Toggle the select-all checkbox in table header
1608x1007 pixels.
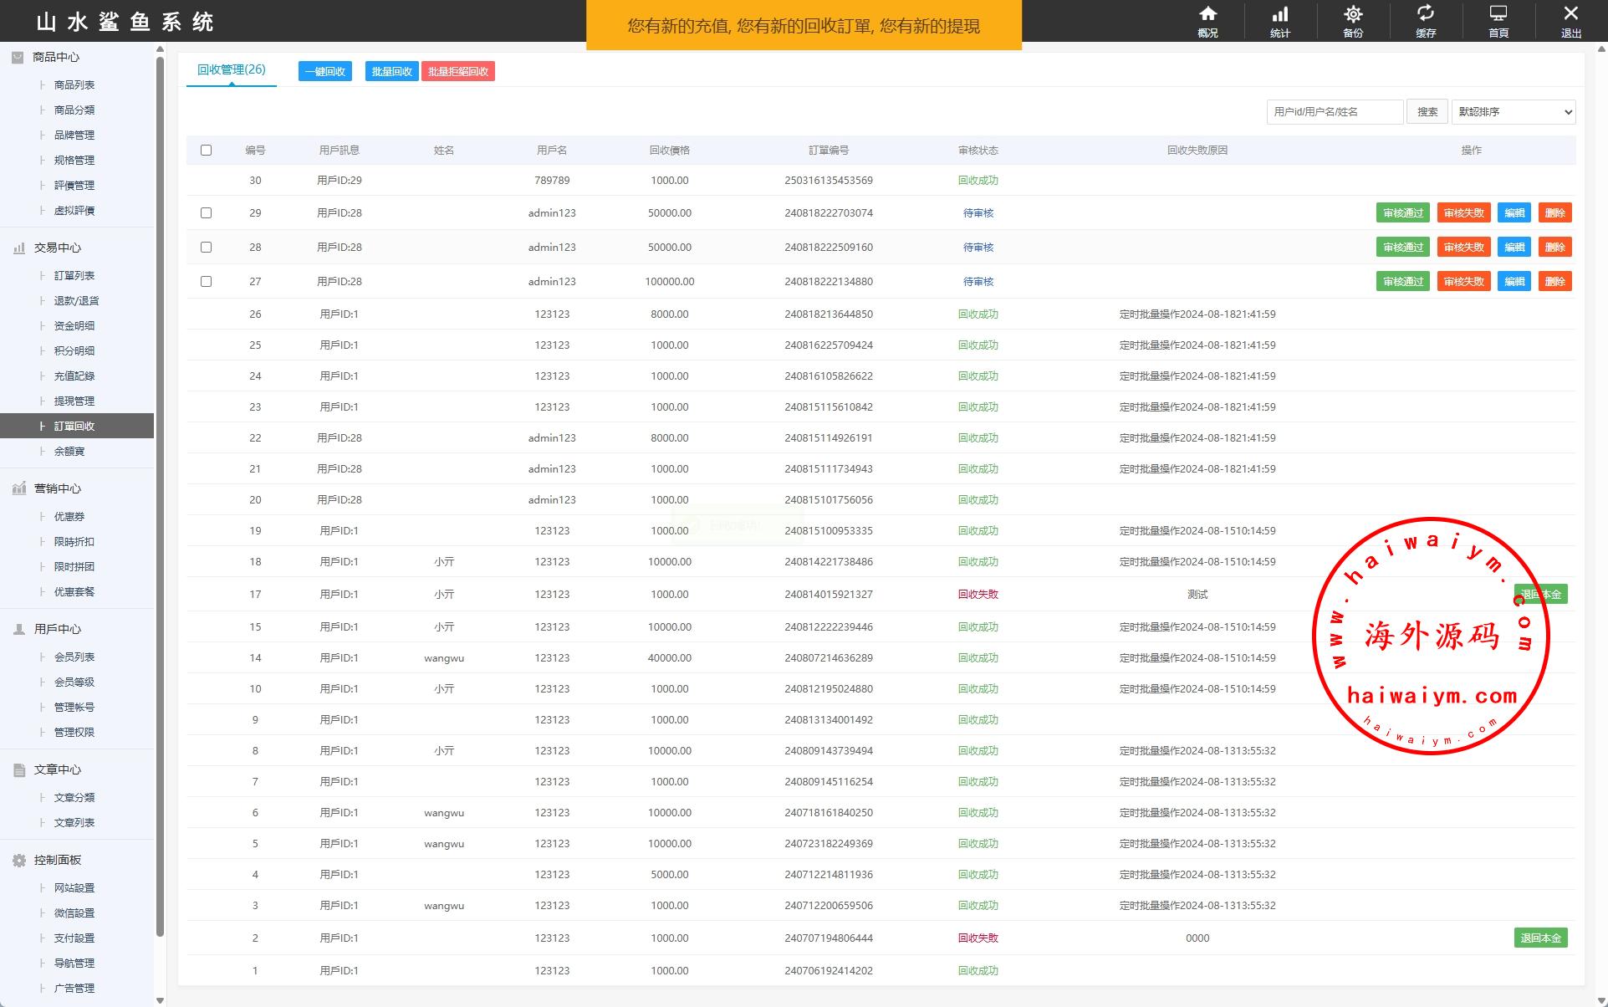pos(206,151)
